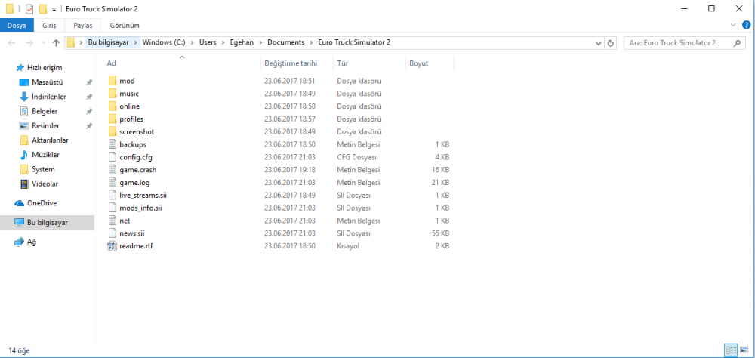Open the Explorer help question mark

(746, 25)
